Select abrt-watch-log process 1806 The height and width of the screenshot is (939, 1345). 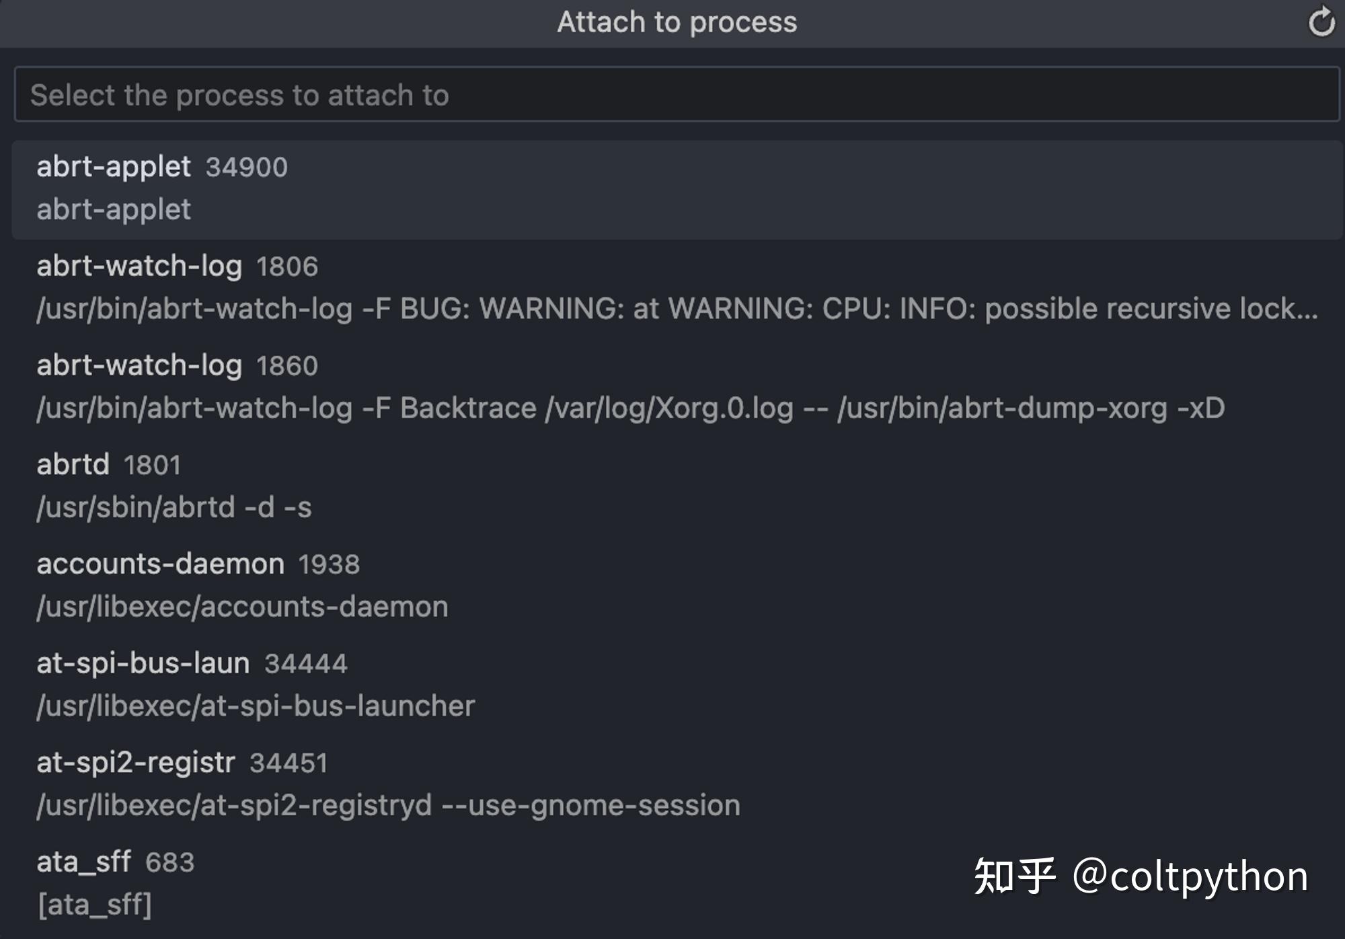(677, 288)
